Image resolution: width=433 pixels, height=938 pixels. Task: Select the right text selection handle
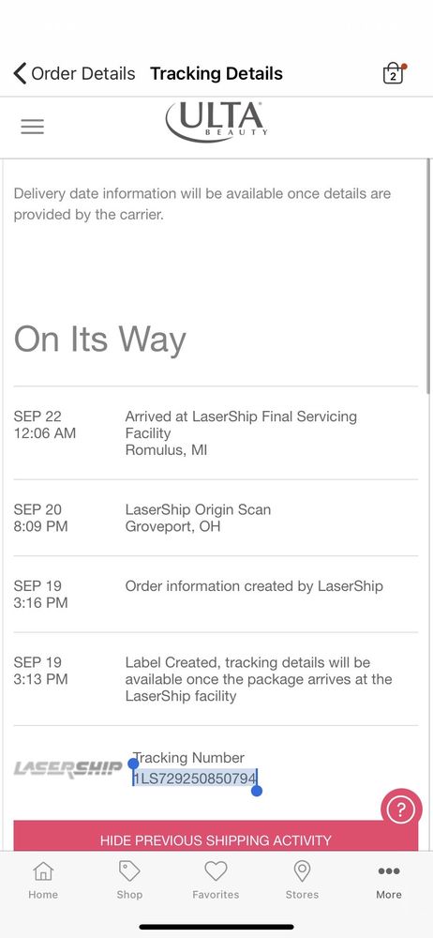257,791
